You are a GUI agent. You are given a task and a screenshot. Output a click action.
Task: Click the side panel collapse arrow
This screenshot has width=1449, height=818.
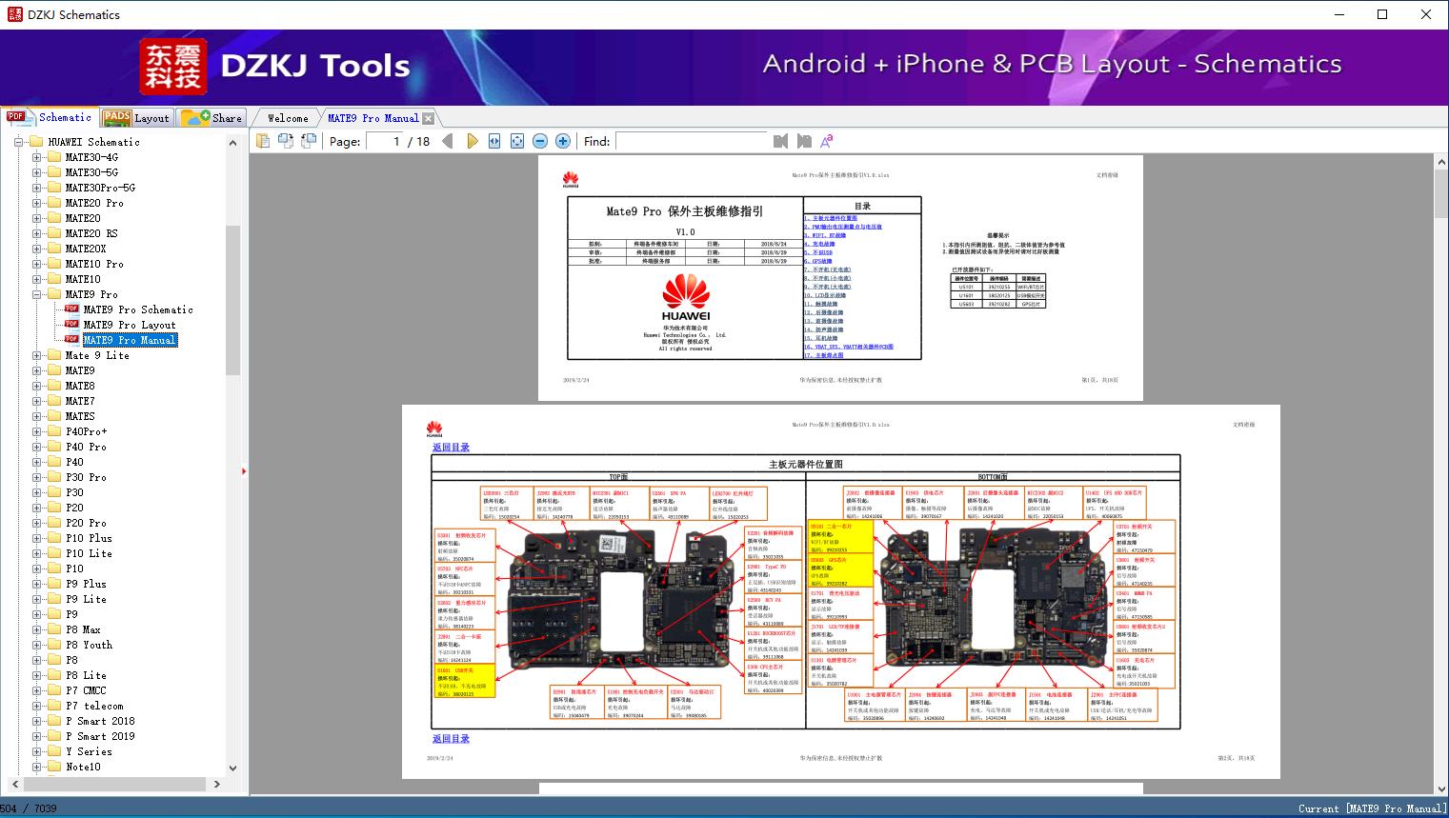(x=244, y=471)
